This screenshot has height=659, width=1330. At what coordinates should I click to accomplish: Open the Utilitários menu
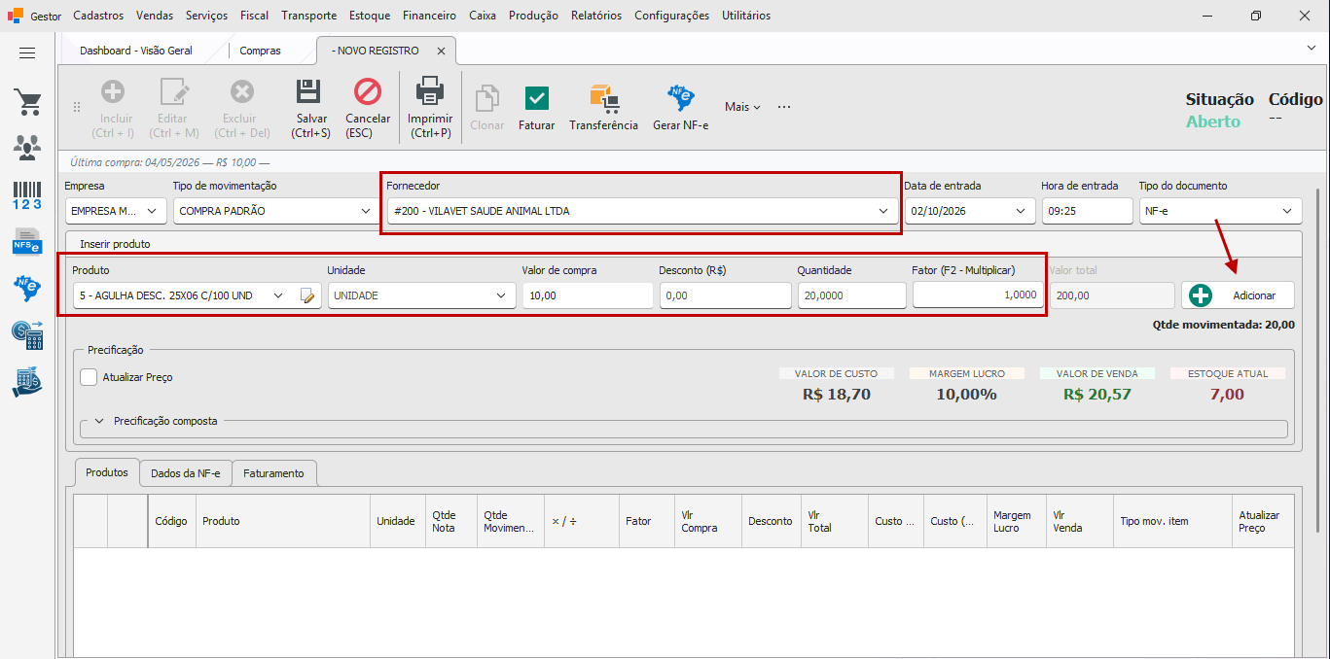click(x=746, y=16)
